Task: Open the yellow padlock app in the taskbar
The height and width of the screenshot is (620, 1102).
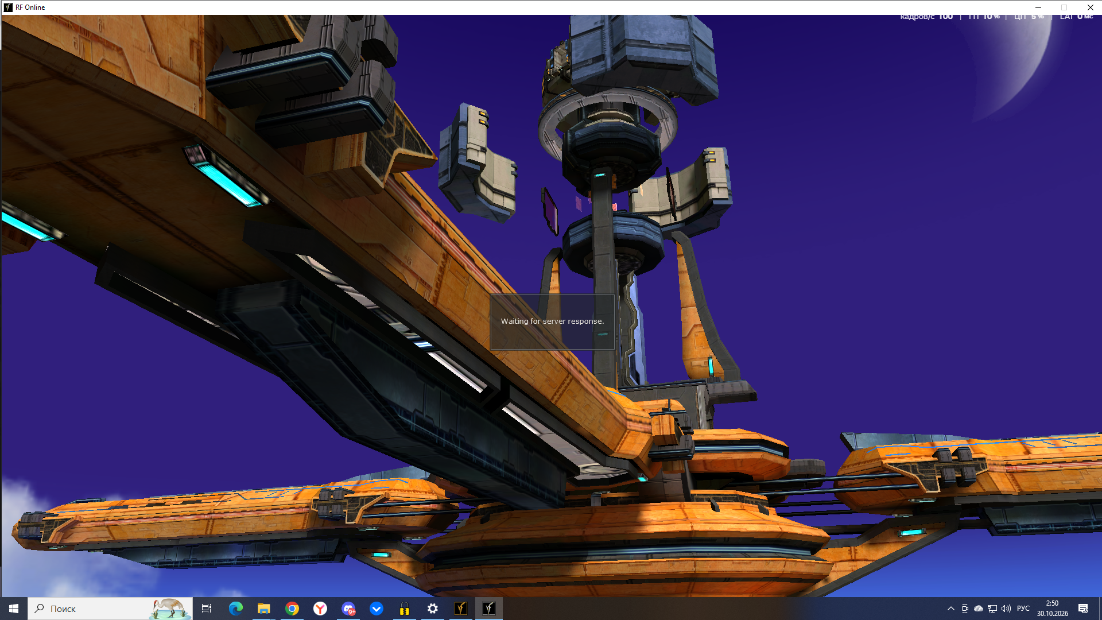Action: (x=404, y=609)
